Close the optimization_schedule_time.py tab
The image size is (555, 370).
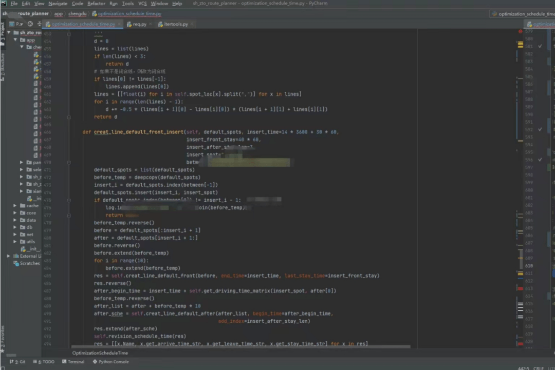[119, 24]
